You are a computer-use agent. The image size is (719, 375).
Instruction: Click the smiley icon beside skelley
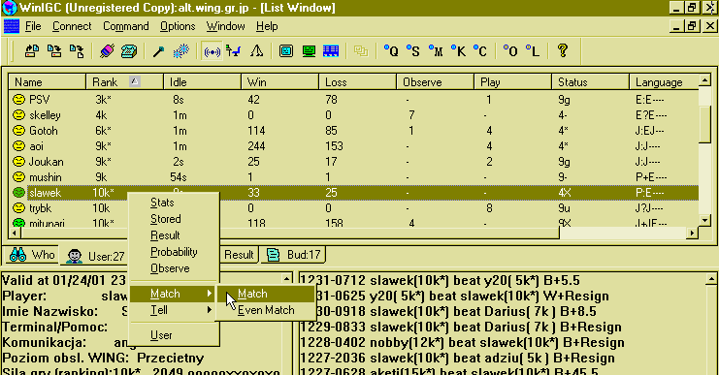18,115
